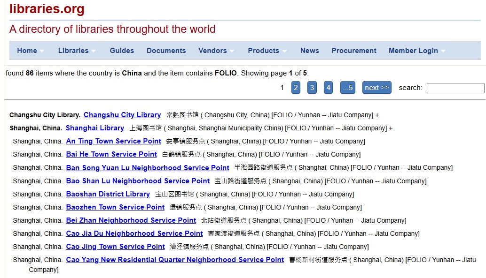The height and width of the screenshot is (278, 486).
Task: Visit Baoshan District Library listing
Action: 108,194
